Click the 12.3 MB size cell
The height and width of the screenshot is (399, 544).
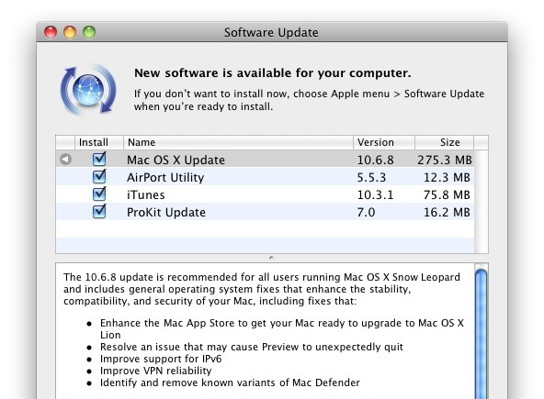tap(447, 178)
